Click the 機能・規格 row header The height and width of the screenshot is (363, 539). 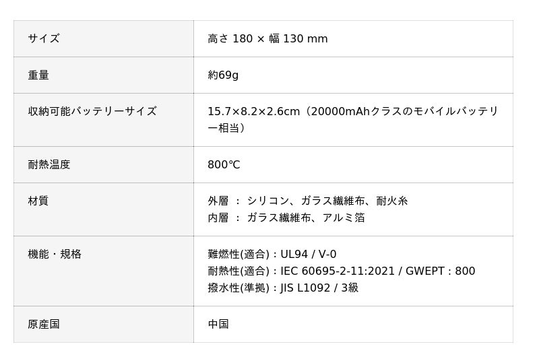pos(55,255)
